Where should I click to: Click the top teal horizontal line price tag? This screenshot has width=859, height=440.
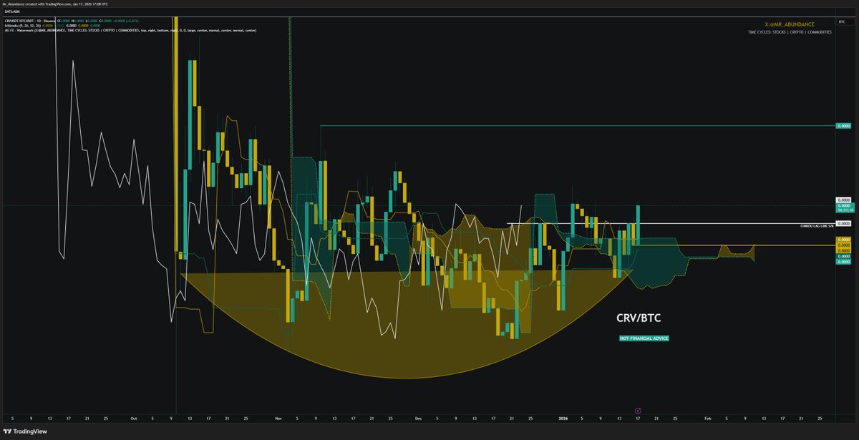(x=844, y=126)
